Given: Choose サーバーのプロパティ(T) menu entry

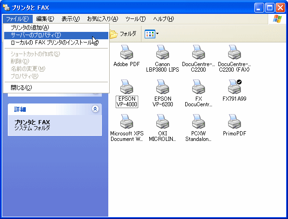Looking at the screenshot, I should click(x=56, y=35).
